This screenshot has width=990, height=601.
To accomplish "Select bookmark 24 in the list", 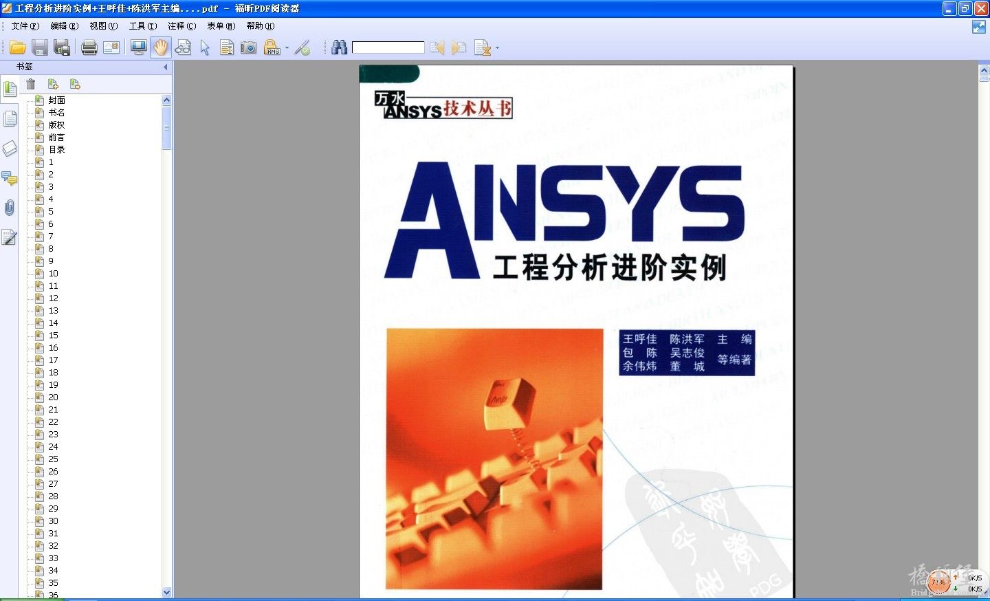I will [x=54, y=447].
